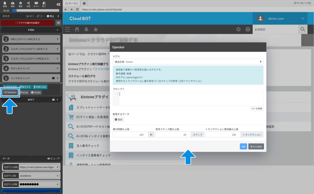Open the 設定 settings gear in the editor toolbar
This screenshot has height=194, width=314.
(21, 4)
